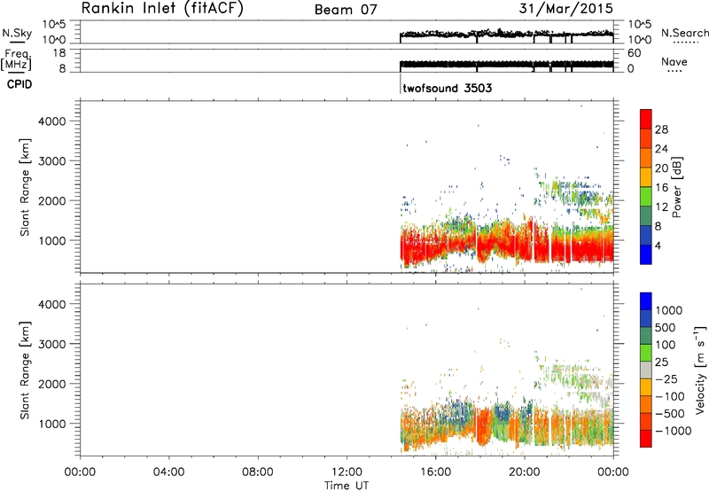Click the '08:00' time axis tick label
709x491 pixels.
click(x=258, y=472)
